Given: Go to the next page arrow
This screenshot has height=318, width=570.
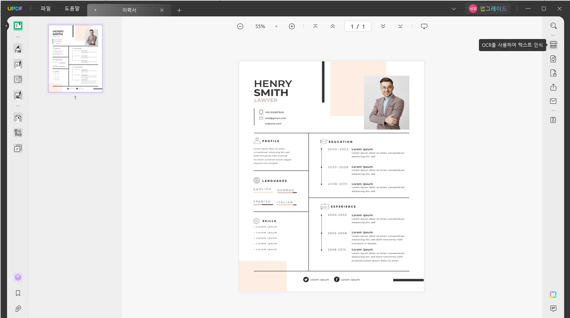Looking at the screenshot, I should click(383, 26).
